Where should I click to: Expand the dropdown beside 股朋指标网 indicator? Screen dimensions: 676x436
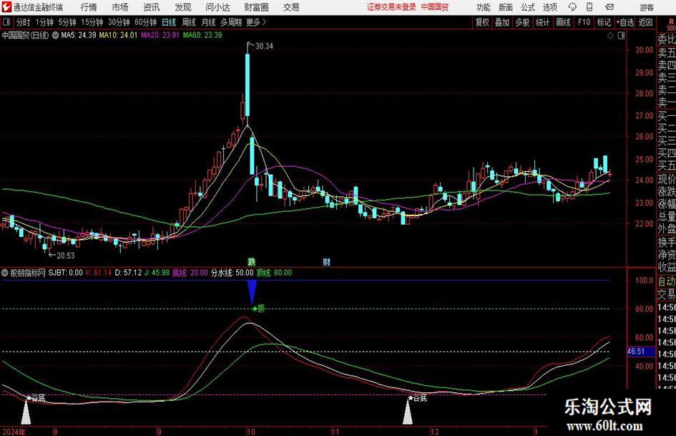(5, 273)
